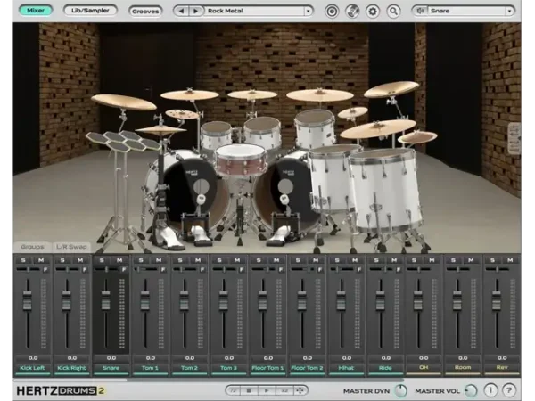Click the speaker preview icon beside Snare
The width and height of the screenshot is (535, 401).
click(420, 11)
